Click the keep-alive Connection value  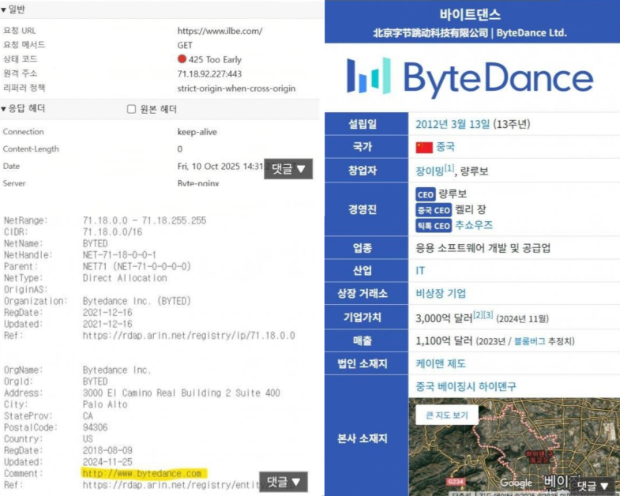197,132
